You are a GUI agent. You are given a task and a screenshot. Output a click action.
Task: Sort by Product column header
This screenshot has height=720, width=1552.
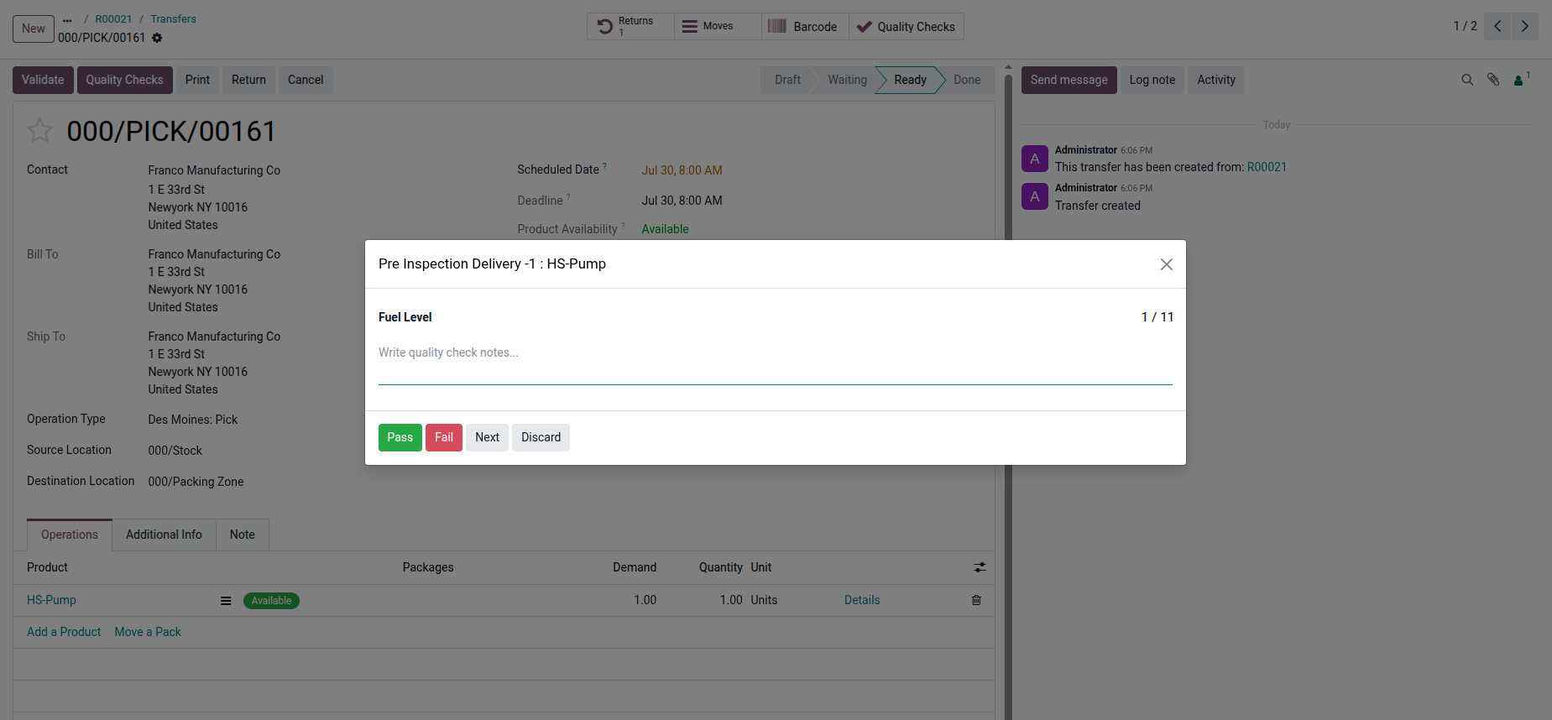click(x=47, y=567)
